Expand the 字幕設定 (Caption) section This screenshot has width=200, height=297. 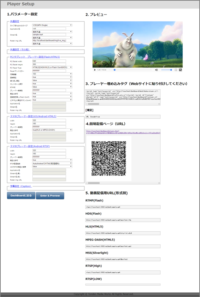(x=20, y=186)
